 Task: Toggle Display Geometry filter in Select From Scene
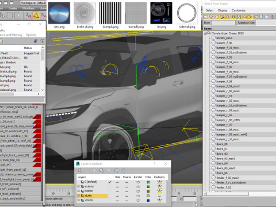pyautogui.click(x=206, y=17)
